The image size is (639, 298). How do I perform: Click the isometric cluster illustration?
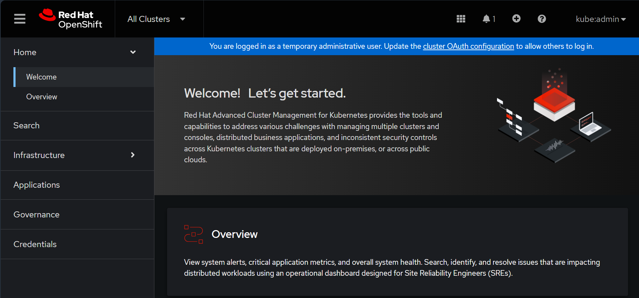(554, 115)
